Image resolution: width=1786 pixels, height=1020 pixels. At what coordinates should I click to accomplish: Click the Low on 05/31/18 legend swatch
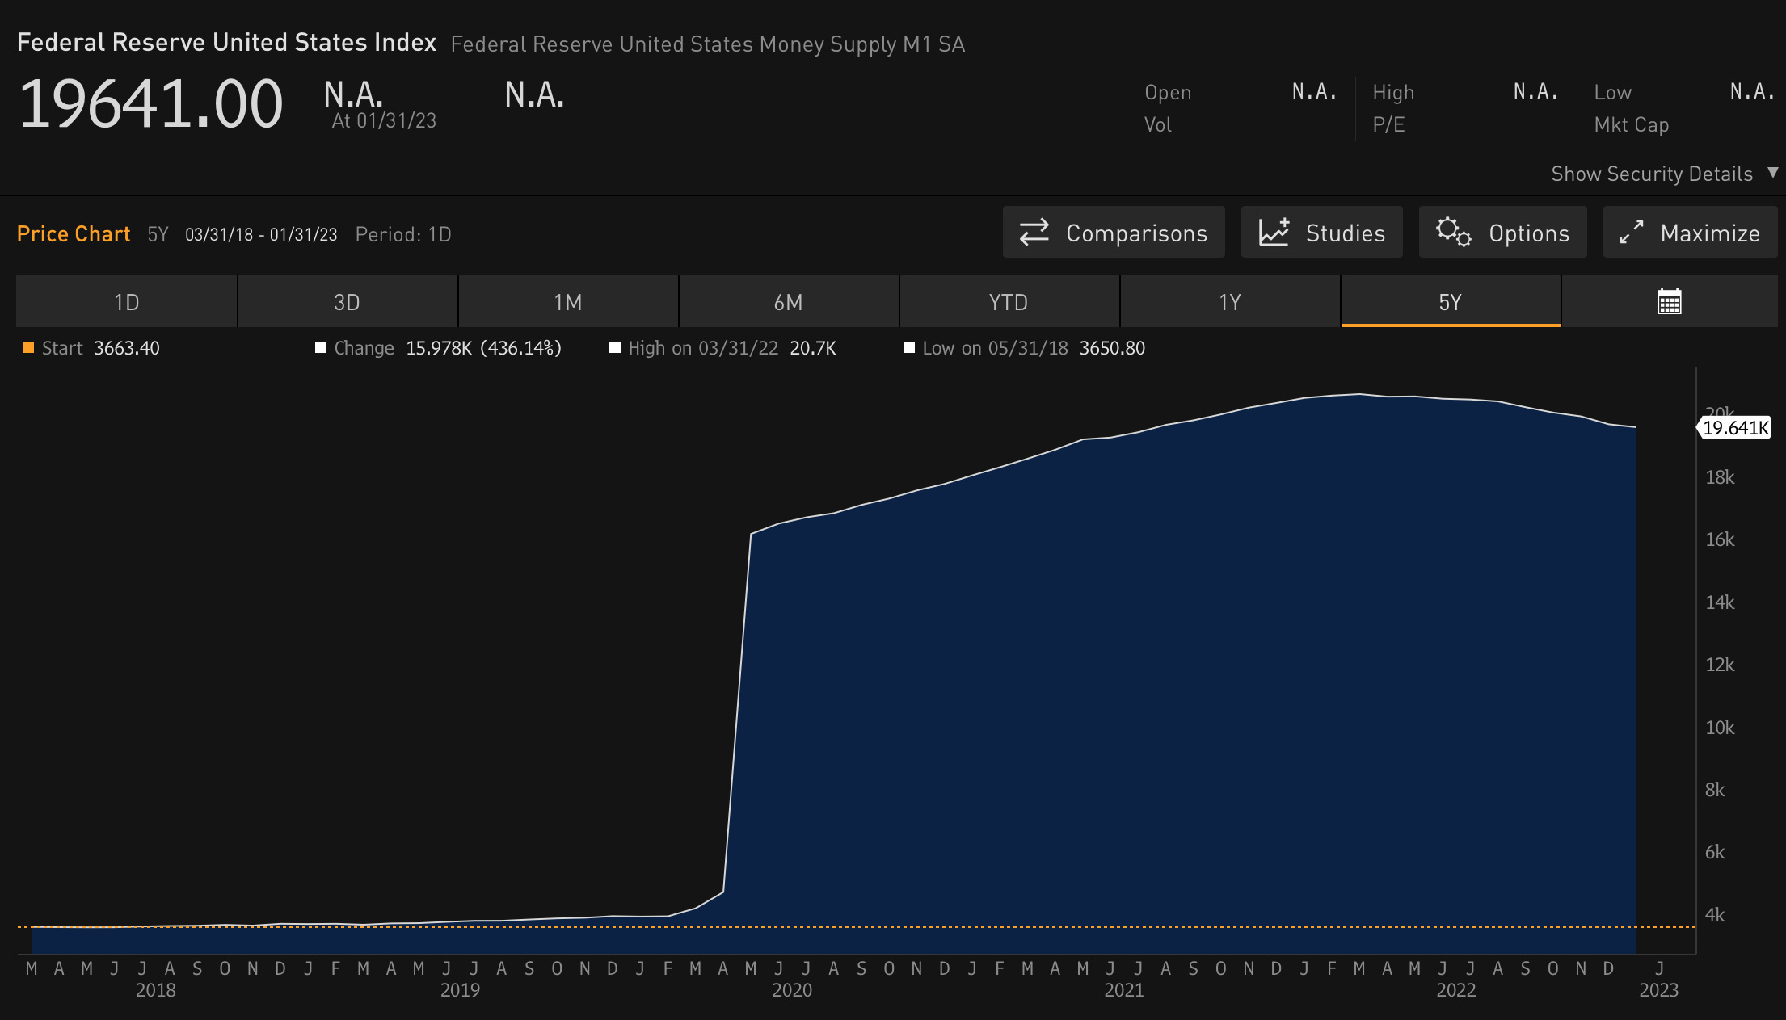coord(909,347)
